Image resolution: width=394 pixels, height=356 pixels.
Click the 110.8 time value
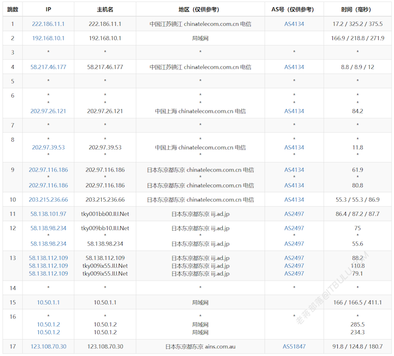tap(357, 266)
